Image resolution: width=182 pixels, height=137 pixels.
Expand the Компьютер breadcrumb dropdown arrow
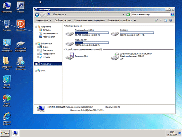click(65, 14)
